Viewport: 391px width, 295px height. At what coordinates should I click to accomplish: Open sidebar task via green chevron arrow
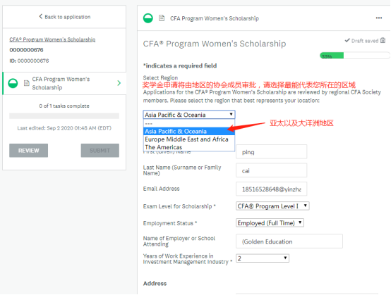[x=119, y=83]
